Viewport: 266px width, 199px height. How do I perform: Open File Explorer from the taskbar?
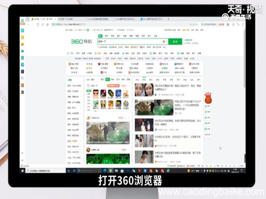pyautogui.click(x=116, y=171)
